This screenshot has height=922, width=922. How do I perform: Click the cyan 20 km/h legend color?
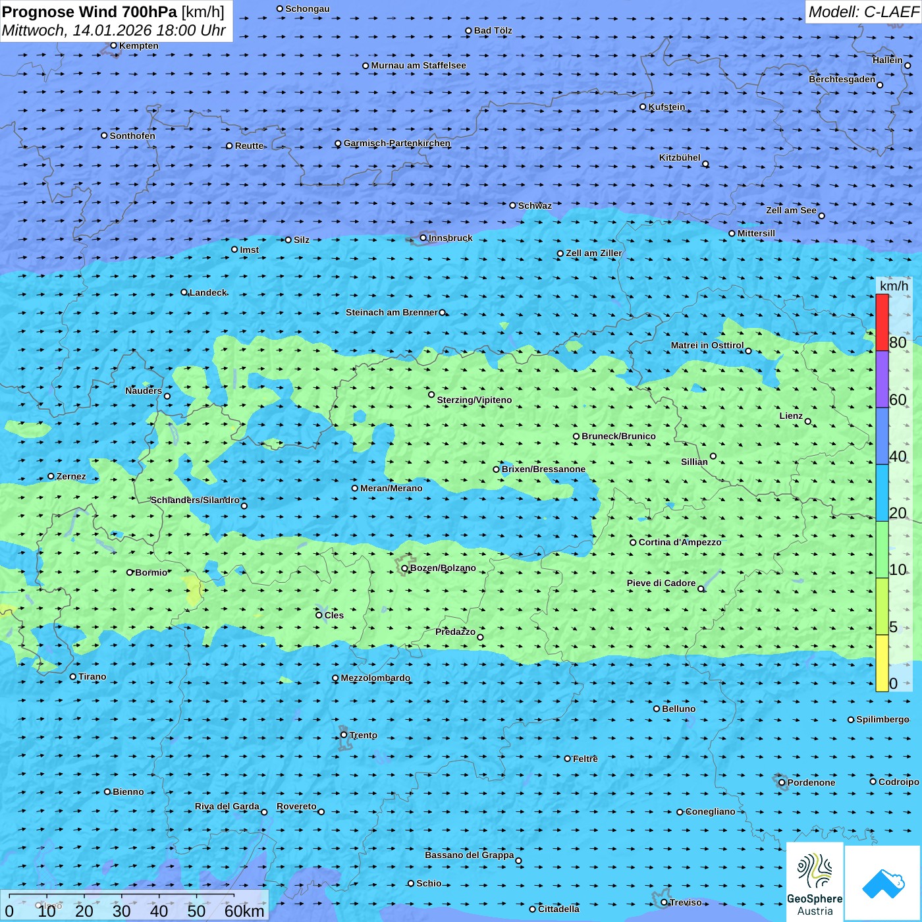(882, 493)
